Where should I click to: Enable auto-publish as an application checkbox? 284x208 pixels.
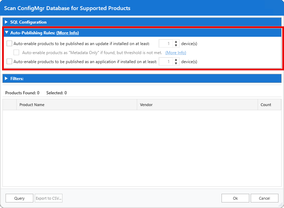pyautogui.click(x=9, y=62)
